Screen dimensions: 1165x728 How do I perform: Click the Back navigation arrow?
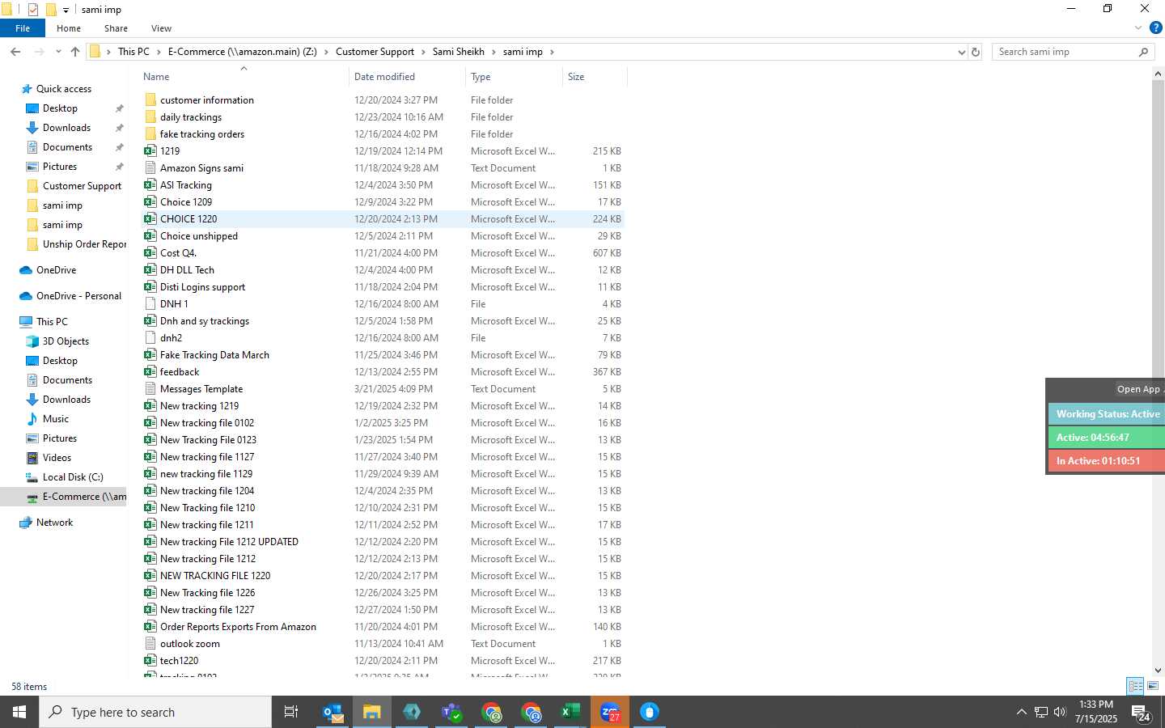click(x=15, y=52)
